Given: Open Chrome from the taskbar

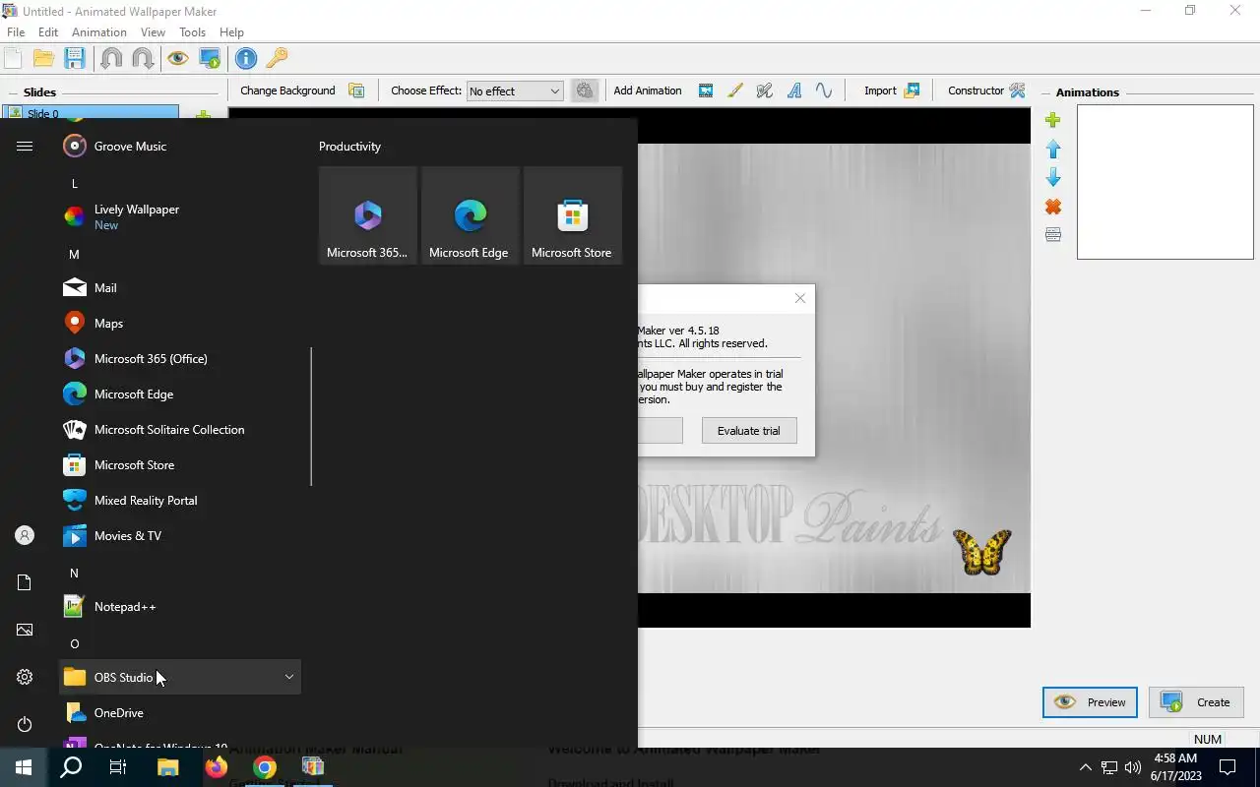Looking at the screenshot, I should [x=264, y=767].
